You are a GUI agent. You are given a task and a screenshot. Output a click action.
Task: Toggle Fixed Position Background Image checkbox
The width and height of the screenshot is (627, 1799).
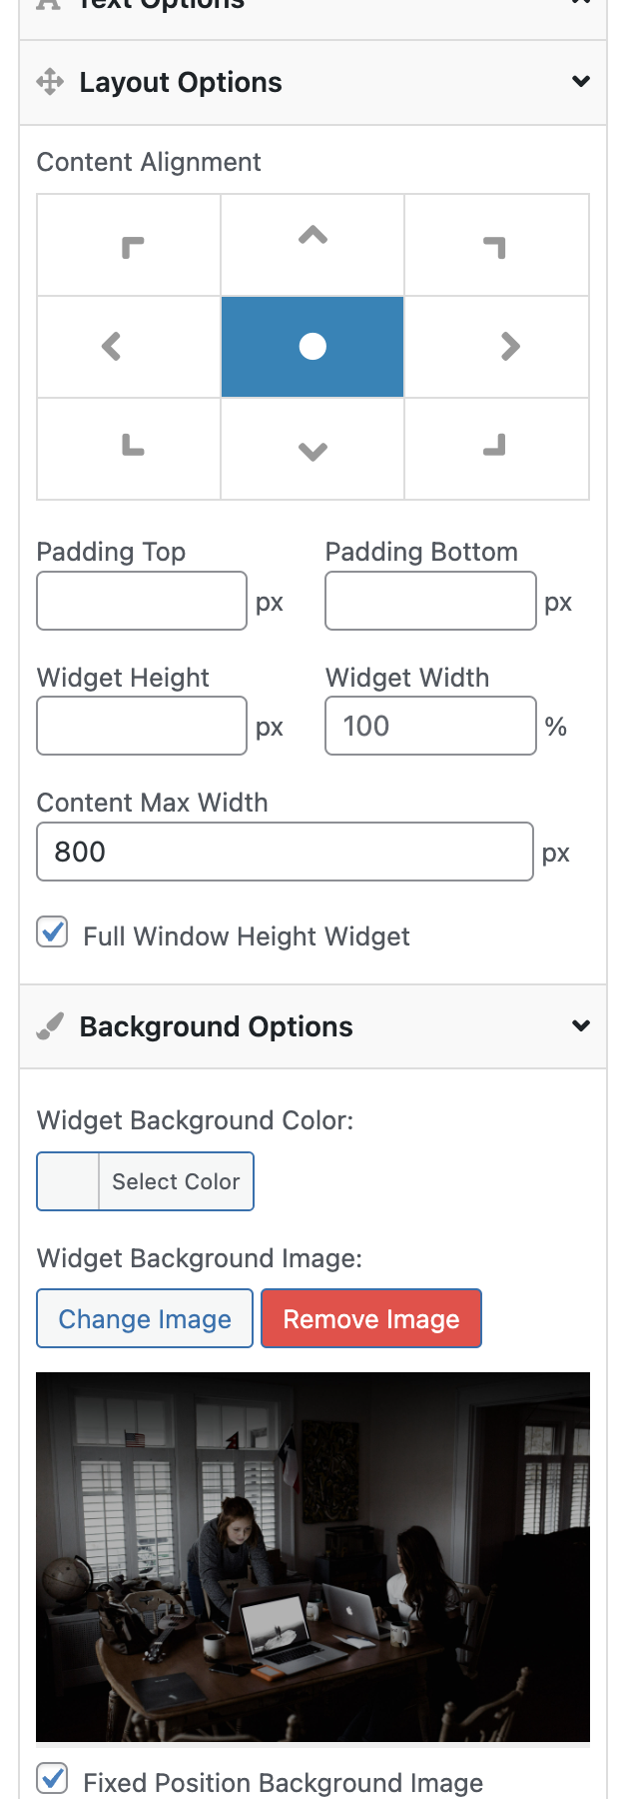[x=52, y=1779]
